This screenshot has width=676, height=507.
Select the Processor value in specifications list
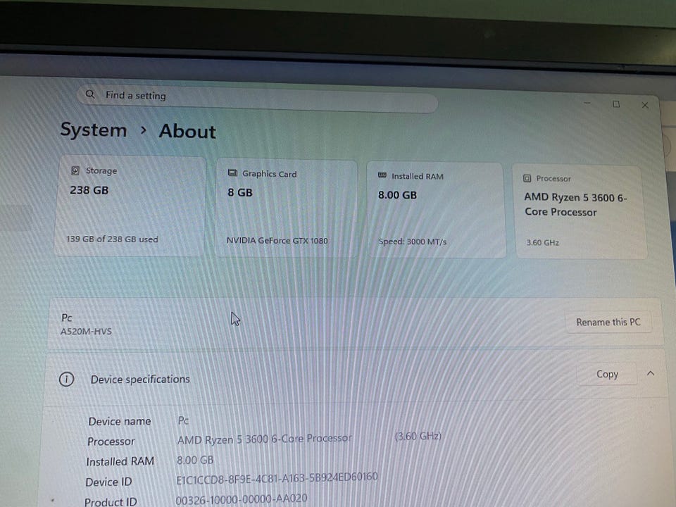[x=265, y=439]
